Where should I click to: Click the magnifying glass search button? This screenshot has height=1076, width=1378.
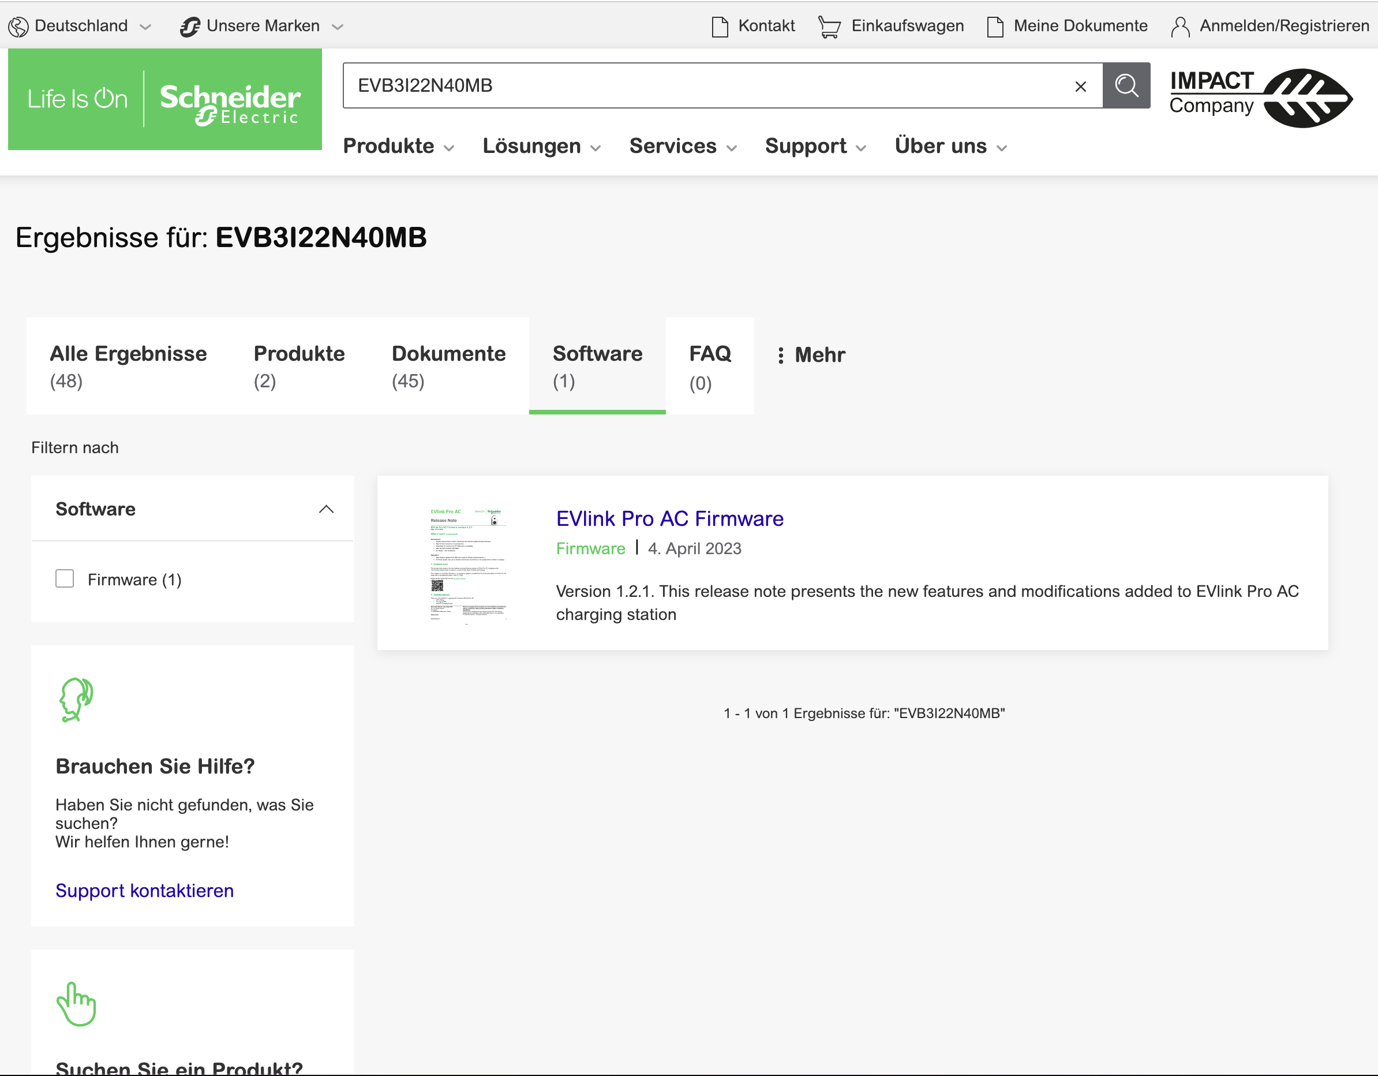[x=1126, y=85]
